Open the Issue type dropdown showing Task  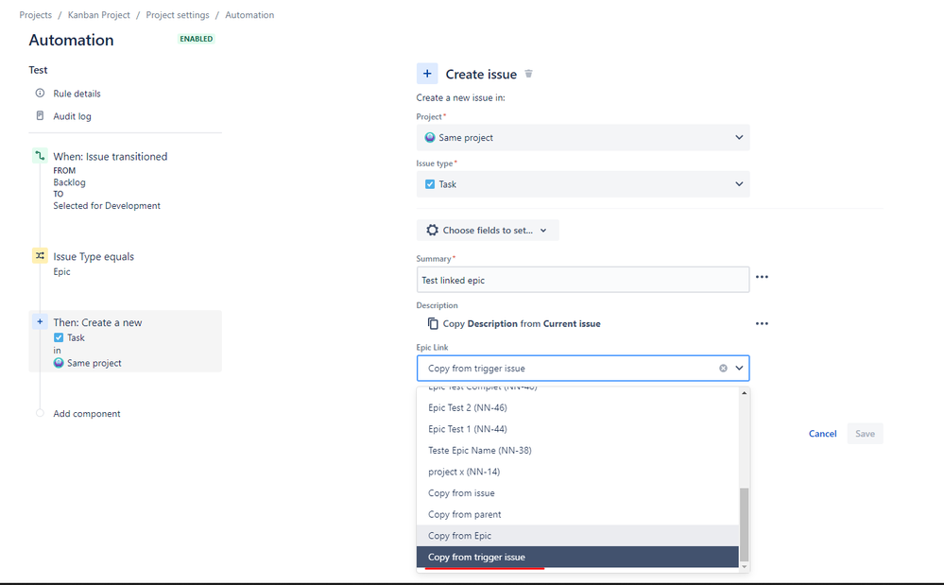pyautogui.click(x=583, y=184)
